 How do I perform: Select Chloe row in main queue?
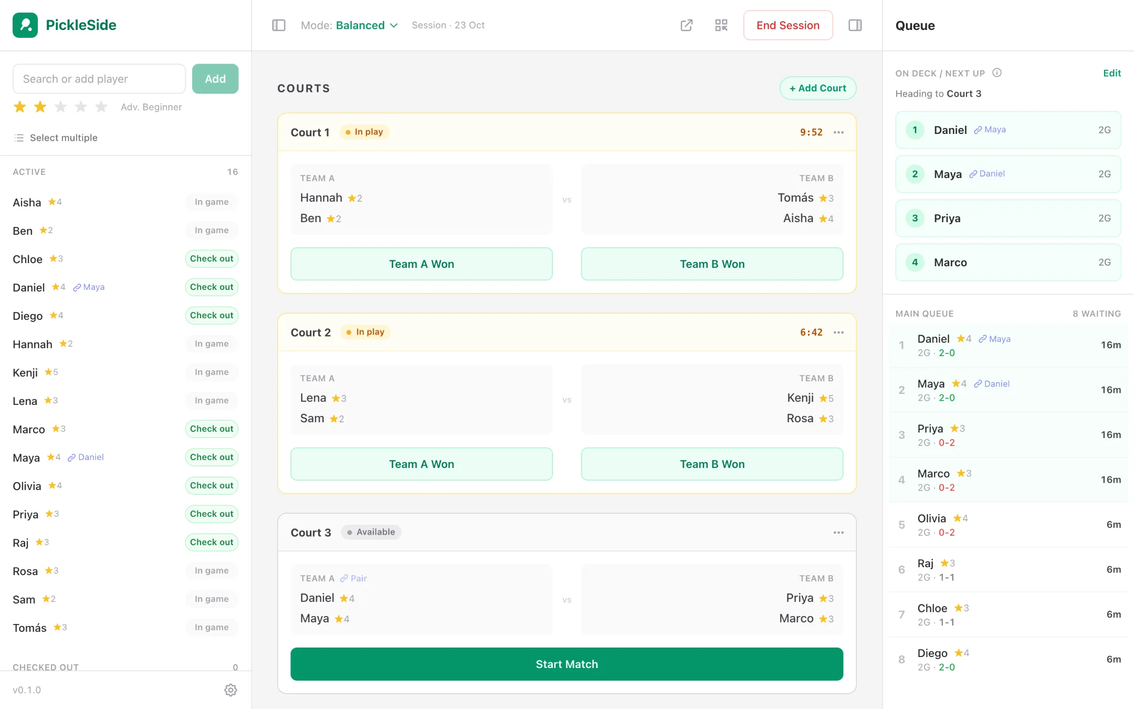(1008, 614)
